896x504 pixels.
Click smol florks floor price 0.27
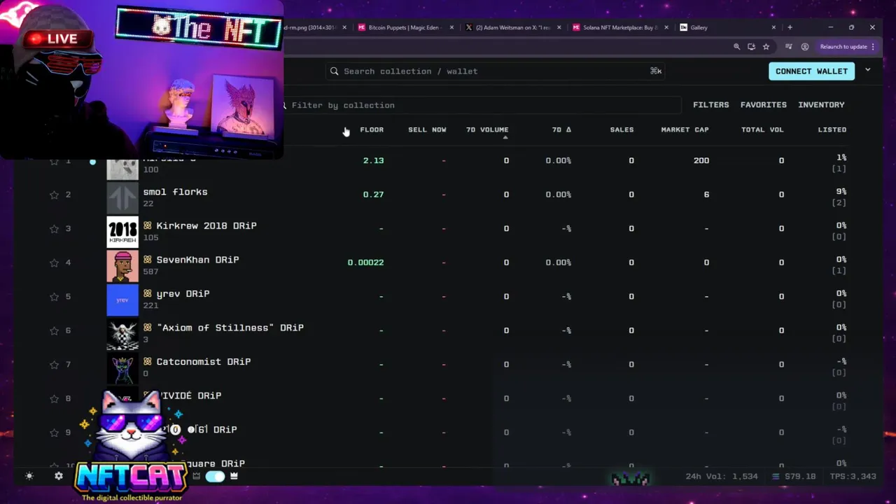coord(373,195)
